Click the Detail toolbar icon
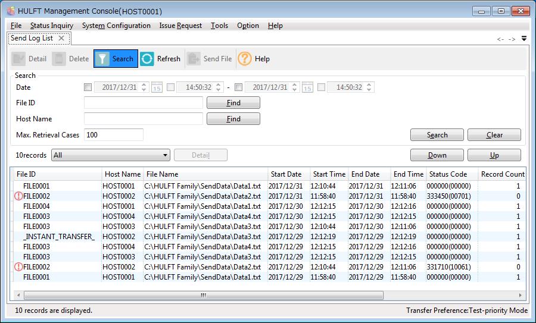536x323 pixels. [x=18, y=59]
